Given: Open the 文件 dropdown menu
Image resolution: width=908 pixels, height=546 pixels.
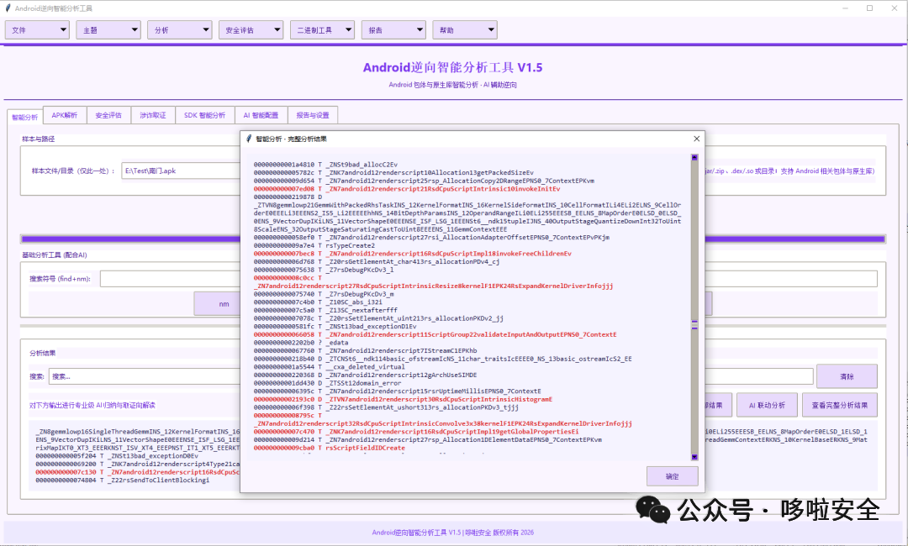Looking at the screenshot, I should tap(37, 30).
